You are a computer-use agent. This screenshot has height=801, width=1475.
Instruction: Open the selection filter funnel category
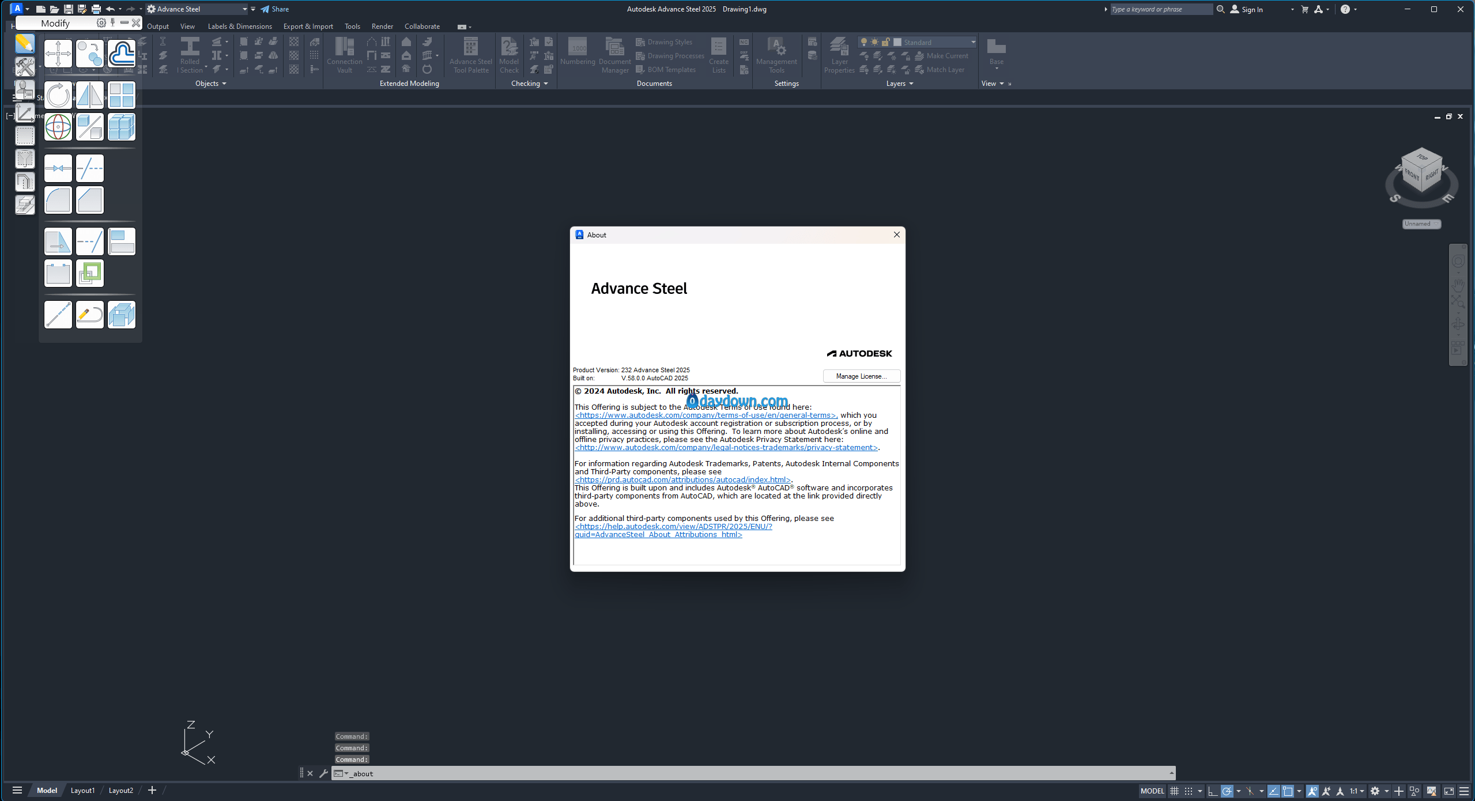click(x=25, y=159)
